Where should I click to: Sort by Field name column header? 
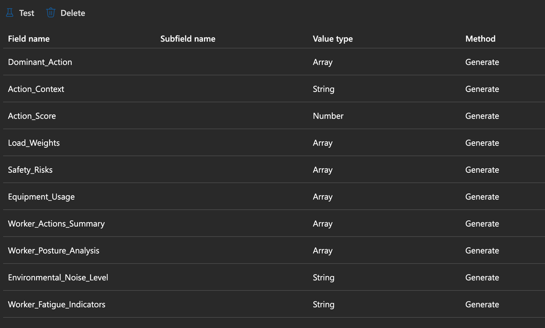[29, 39]
